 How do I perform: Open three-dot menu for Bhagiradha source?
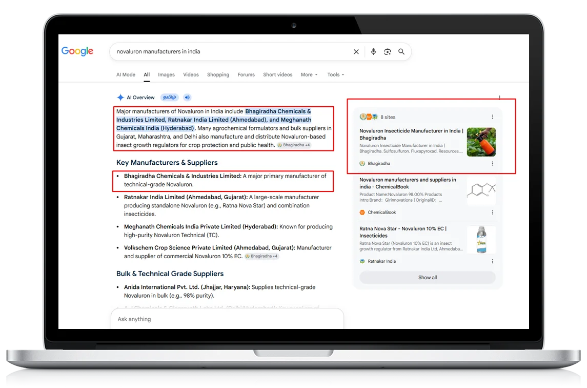tap(492, 163)
